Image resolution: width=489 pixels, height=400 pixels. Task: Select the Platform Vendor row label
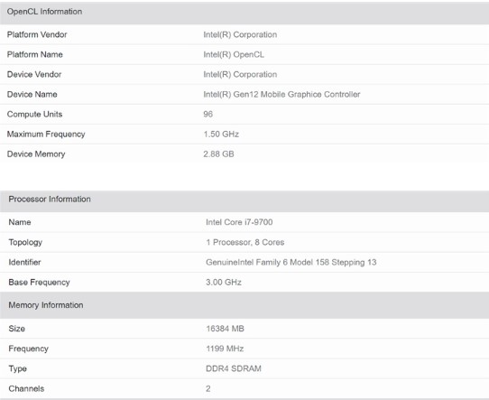click(x=37, y=34)
